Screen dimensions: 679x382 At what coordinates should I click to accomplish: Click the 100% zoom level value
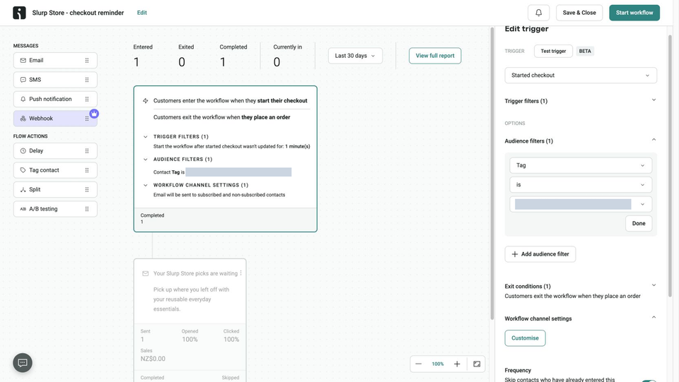(437, 364)
